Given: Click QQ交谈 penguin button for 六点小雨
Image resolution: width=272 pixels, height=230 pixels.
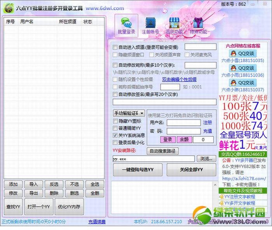Looking at the screenshot, I should click(243, 68).
